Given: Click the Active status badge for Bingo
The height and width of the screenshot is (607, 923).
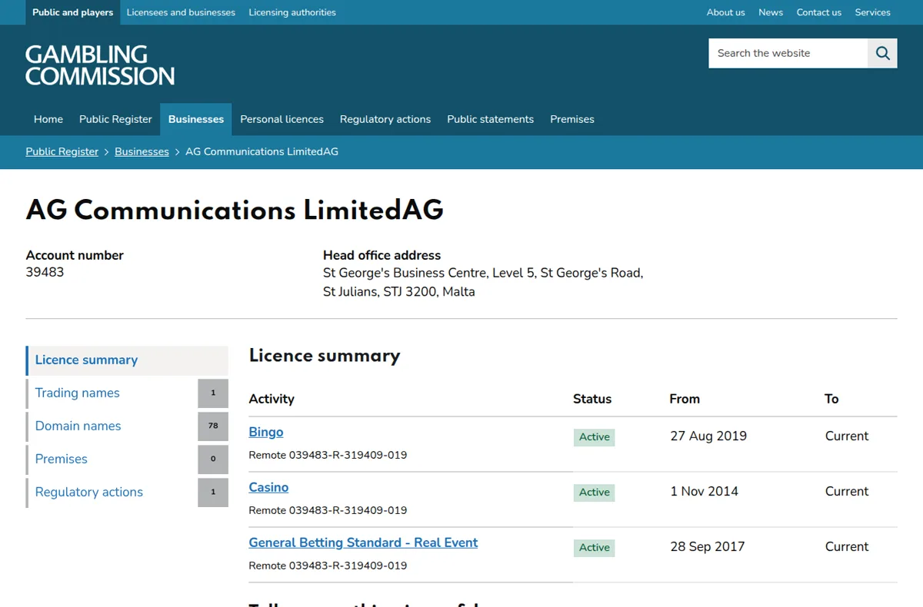Looking at the screenshot, I should (x=595, y=436).
